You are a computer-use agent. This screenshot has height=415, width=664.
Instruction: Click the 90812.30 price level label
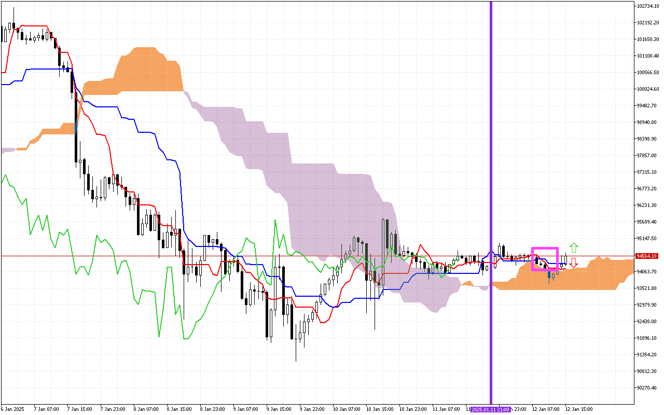pos(647,371)
